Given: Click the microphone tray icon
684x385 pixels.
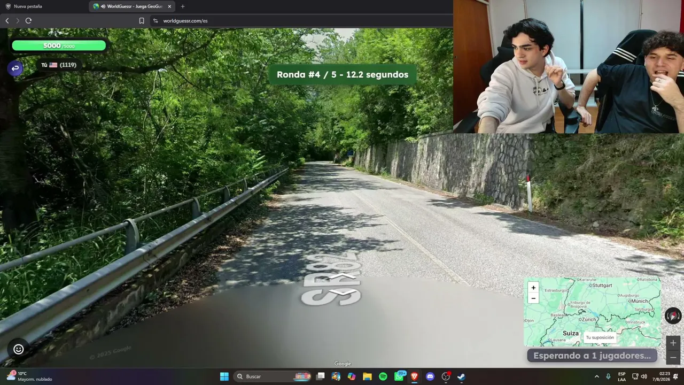Looking at the screenshot, I should click(x=608, y=376).
